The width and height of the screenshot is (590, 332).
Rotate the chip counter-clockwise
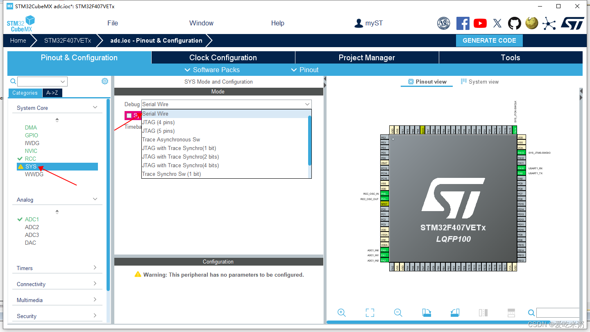[455, 313]
